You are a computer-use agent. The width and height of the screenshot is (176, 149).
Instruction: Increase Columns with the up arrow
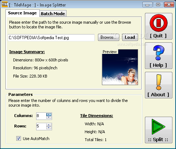tap(49, 115)
